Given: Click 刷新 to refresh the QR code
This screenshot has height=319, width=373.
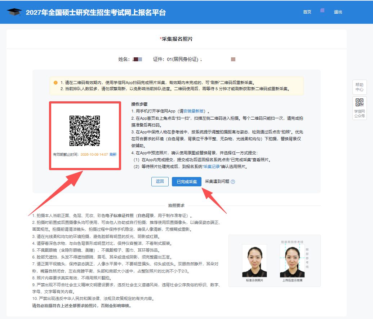Looking at the screenshot, I should pyautogui.click(x=113, y=154).
